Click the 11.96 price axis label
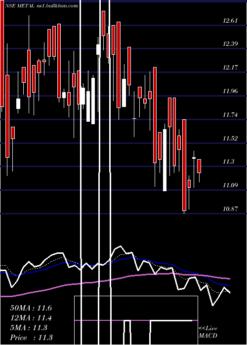This screenshot has height=345, width=247. 230,91
